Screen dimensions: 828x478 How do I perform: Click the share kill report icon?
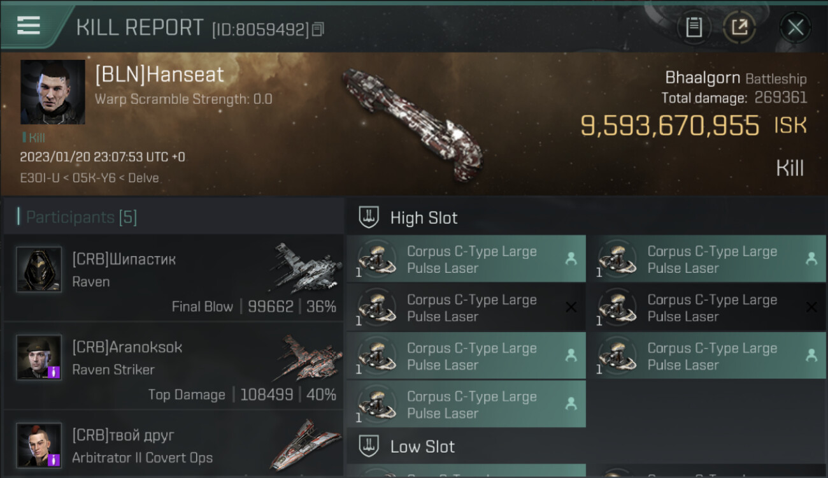(739, 27)
